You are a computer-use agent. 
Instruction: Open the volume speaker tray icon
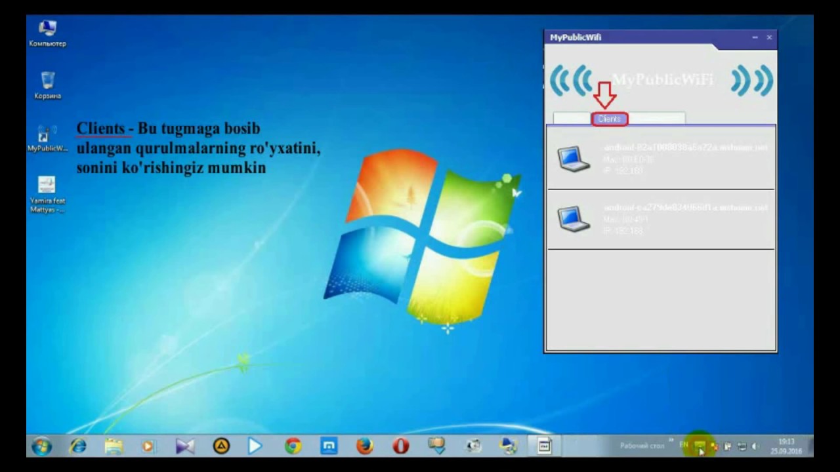pyautogui.click(x=755, y=446)
